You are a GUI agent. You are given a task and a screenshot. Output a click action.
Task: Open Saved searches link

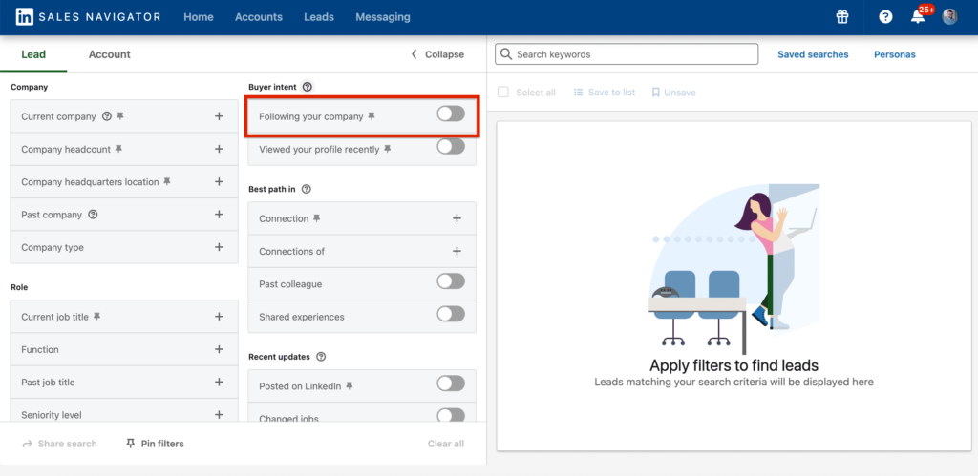click(813, 54)
